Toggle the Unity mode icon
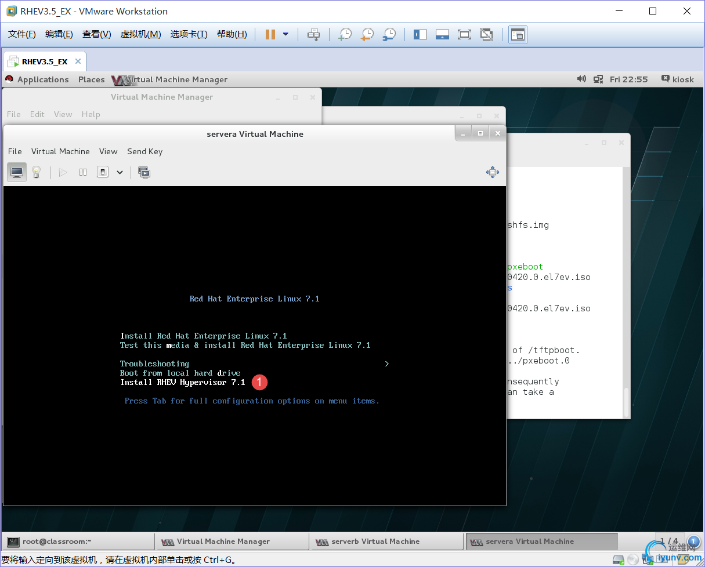705x567 pixels. point(486,34)
